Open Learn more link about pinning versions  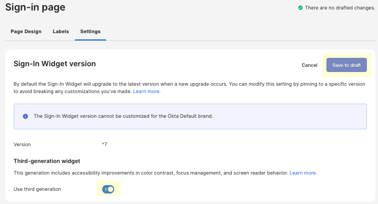tap(146, 91)
